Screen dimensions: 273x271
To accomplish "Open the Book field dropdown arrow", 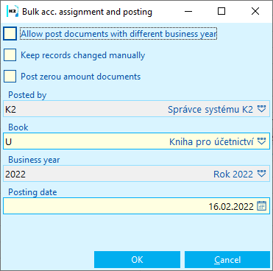I will tap(261, 141).
